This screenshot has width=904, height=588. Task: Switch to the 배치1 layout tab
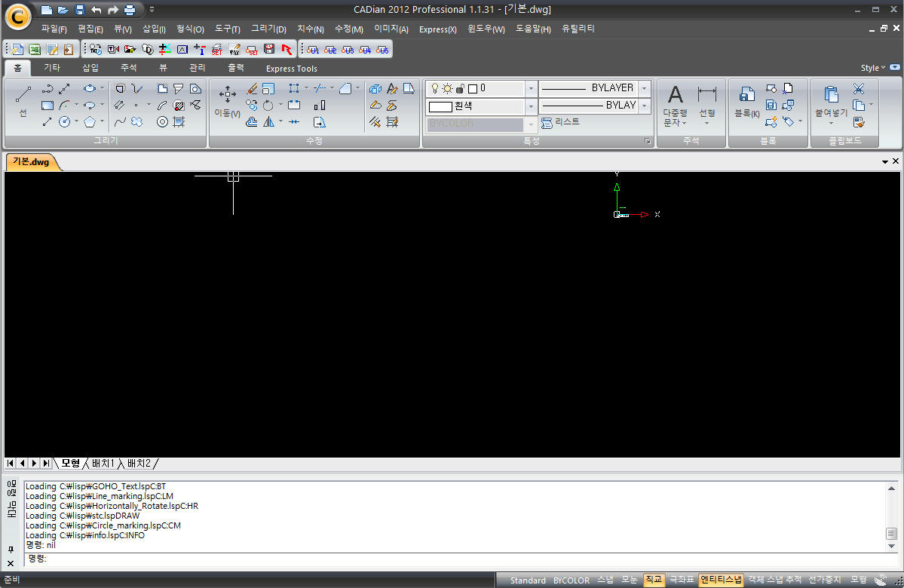coord(103,463)
